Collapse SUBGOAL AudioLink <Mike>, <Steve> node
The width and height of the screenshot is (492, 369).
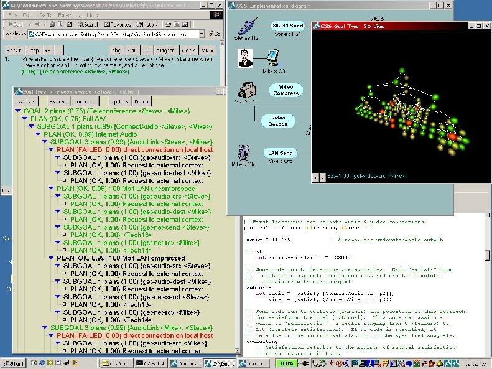click(x=45, y=327)
